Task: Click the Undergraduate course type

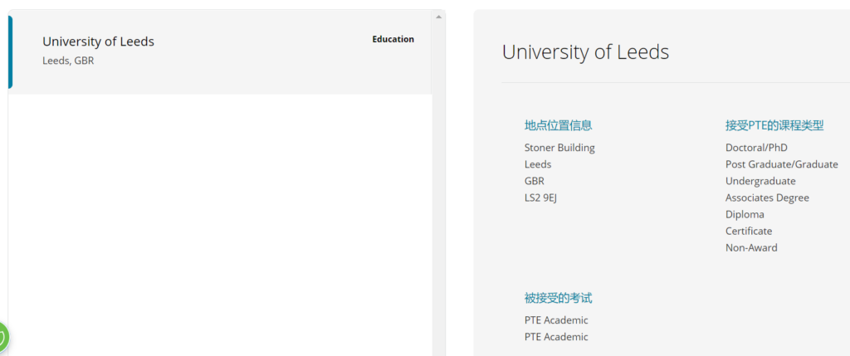Action: click(x=760, y=181)
